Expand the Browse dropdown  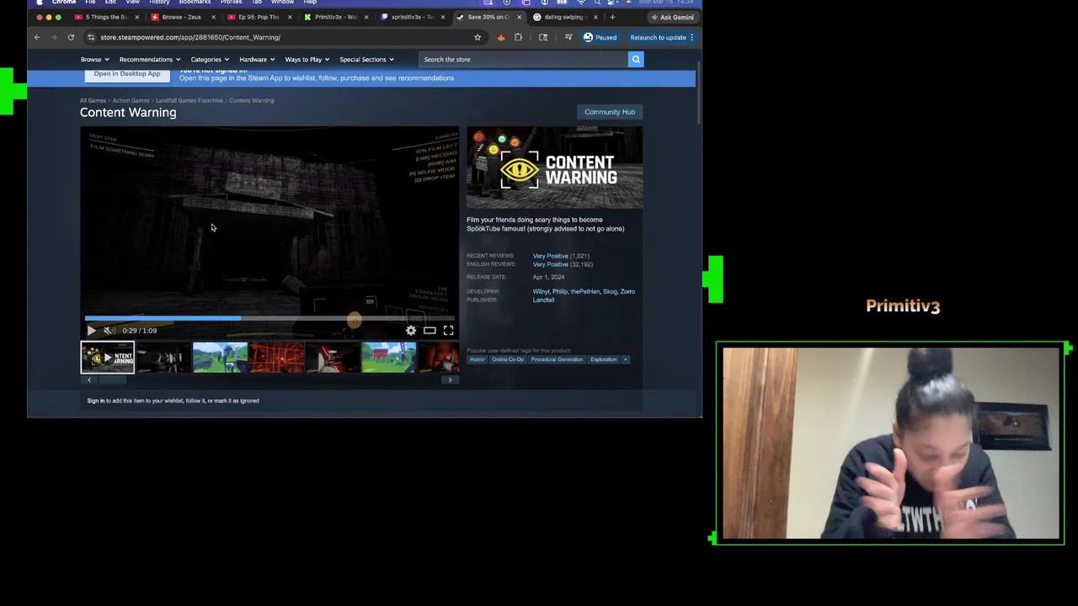94,59
